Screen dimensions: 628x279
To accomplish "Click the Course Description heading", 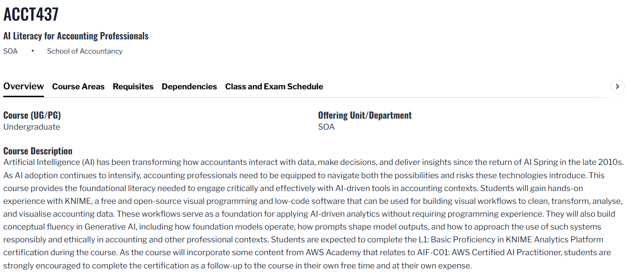I will pos(38,151).
